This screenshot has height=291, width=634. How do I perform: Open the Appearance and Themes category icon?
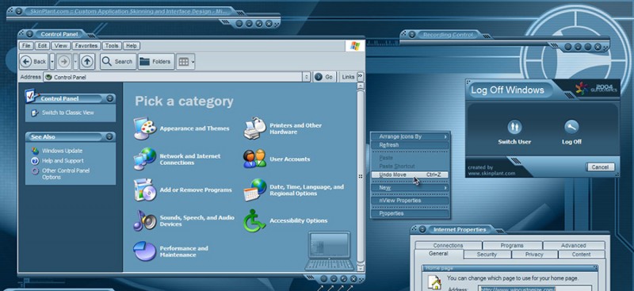click(145, 128)
